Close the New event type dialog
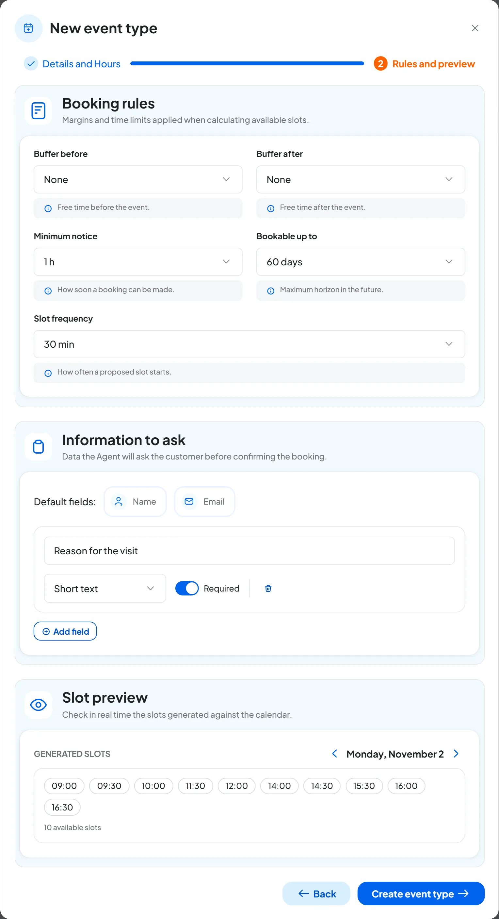Image resolution: width=499 pixels, height=919 pixels. [475, 28]
